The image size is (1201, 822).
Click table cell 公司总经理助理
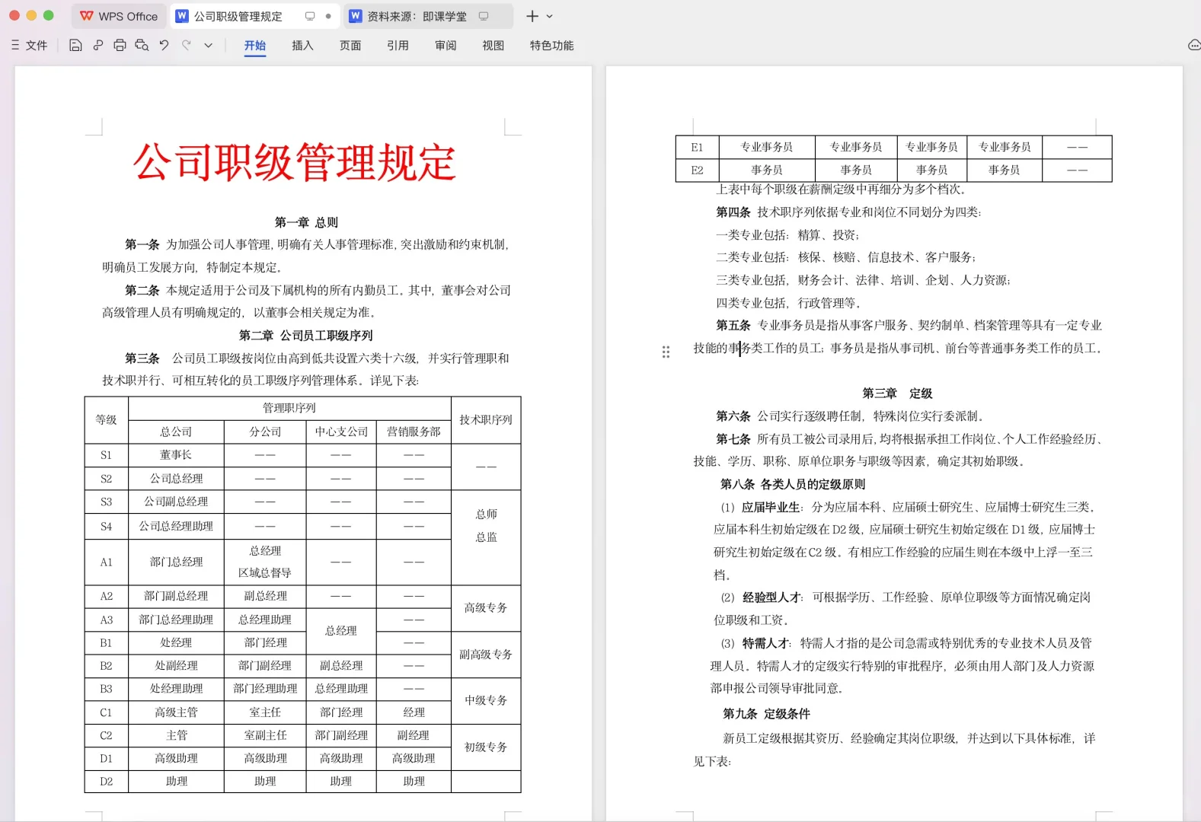coord(176,527)
